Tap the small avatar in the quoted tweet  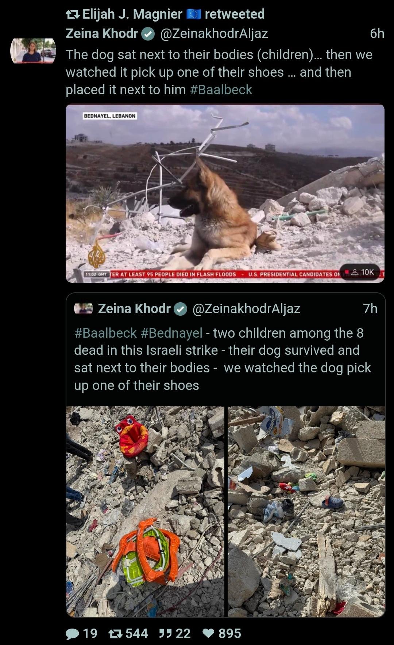click(84, 309)
